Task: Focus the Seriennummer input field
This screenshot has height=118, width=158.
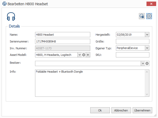Action: point(62,41)
